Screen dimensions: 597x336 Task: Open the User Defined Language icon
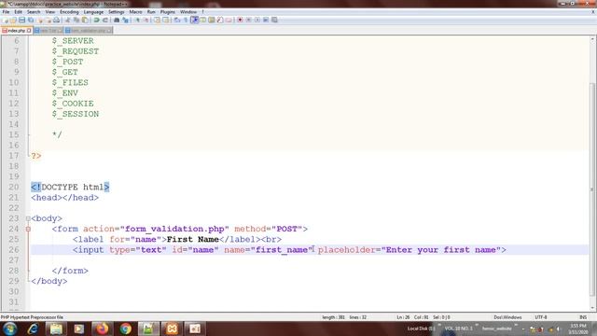pyautogui.click(x=203, y=20)
